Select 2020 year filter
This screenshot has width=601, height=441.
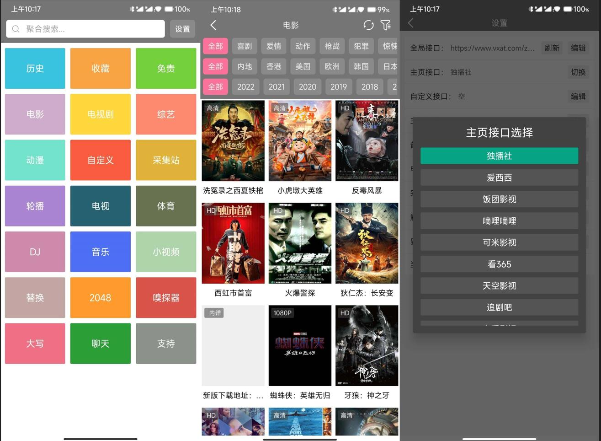308,86
